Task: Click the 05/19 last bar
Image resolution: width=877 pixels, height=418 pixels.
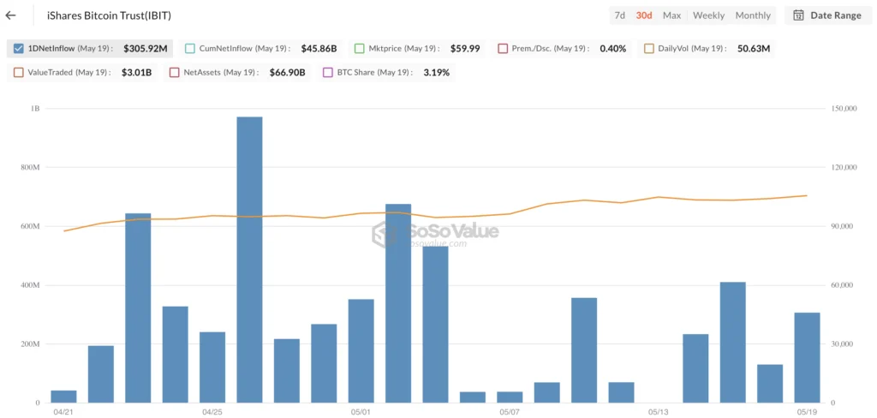Action: pos(807,357)
